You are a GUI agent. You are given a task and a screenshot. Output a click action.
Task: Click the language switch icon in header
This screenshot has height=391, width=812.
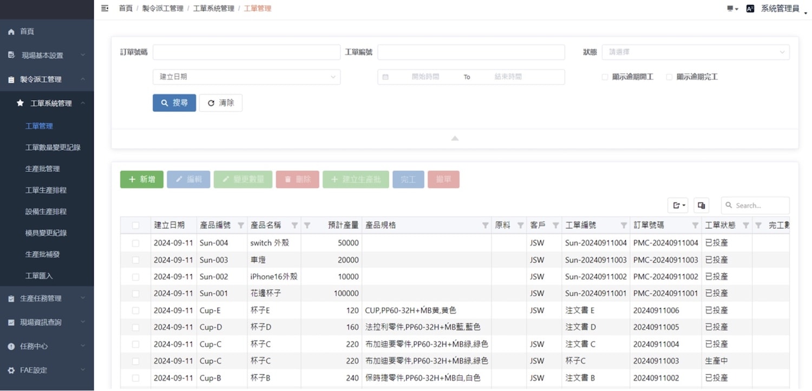pos(750,9)
